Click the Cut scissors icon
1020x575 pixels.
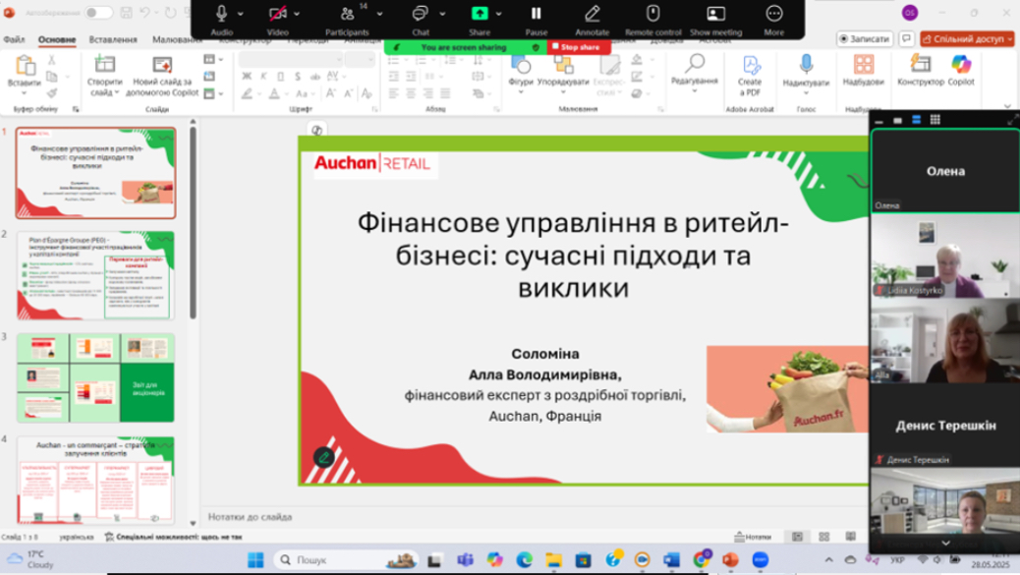coord(52,60)
